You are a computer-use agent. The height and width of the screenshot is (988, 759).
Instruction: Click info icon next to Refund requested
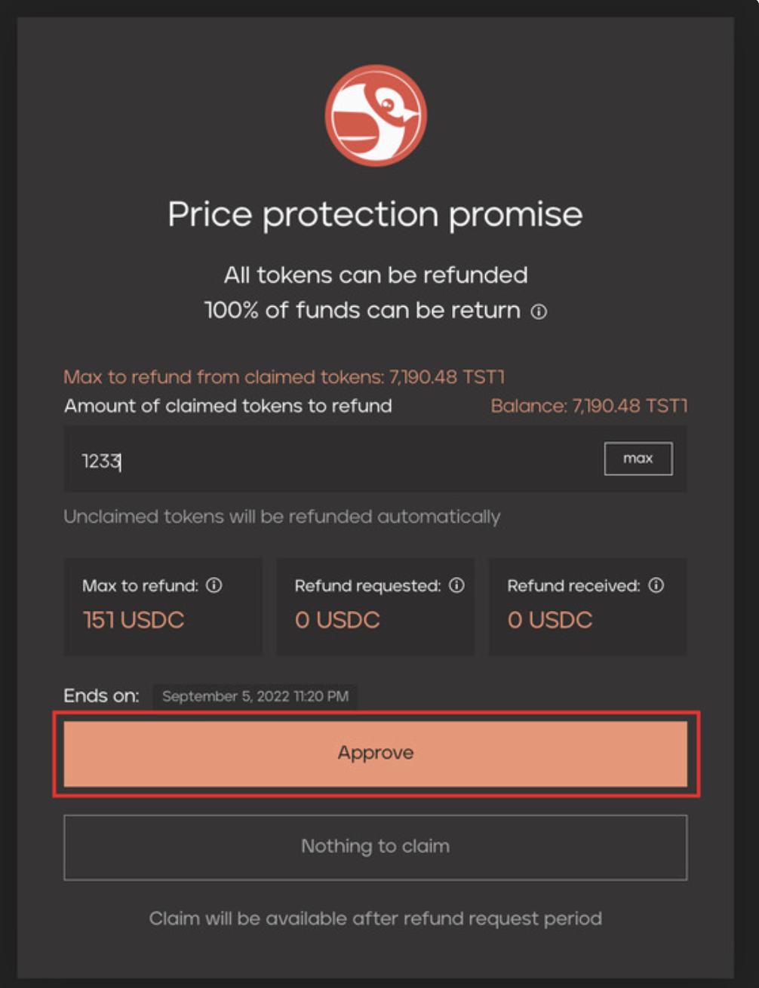pos(456,585)
